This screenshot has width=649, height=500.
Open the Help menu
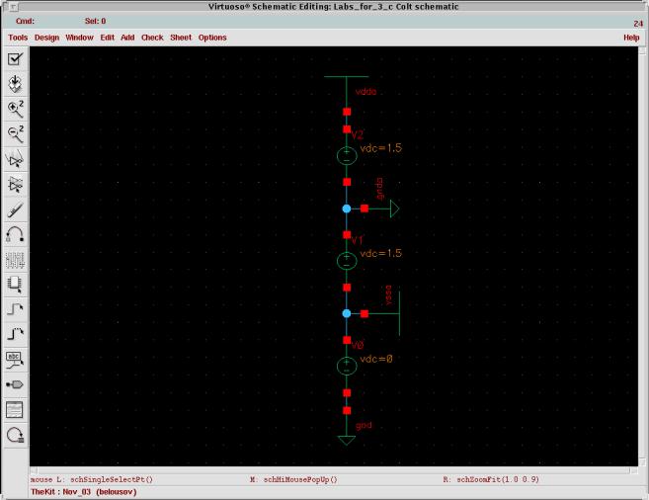(x=631, y=38)
